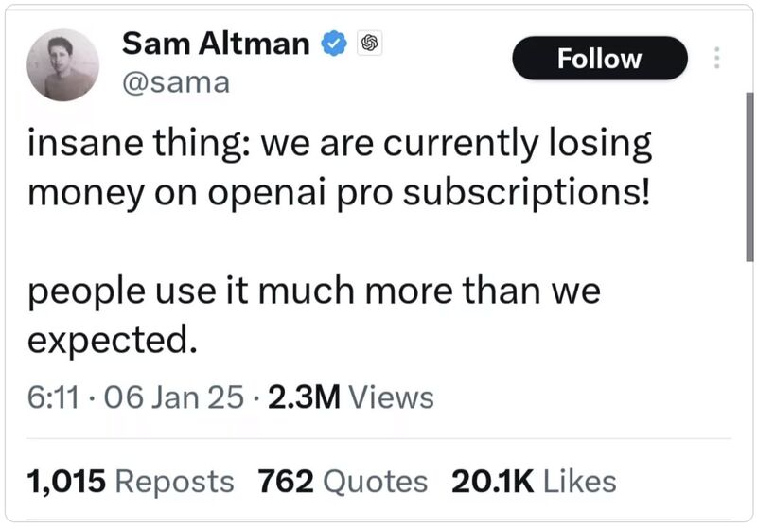Click the divider line above the Reposts count
The width and height of the screenshot is (757, 529).
pyautogui.click(x=378, y=438)
